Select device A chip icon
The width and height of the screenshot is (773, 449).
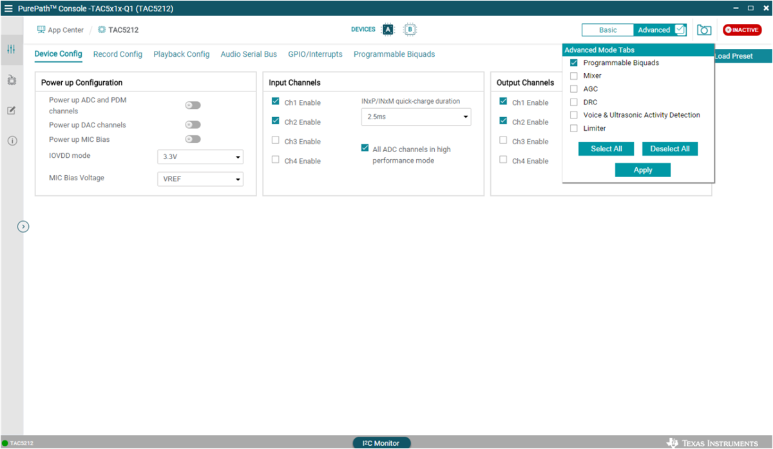click(388, 30)
